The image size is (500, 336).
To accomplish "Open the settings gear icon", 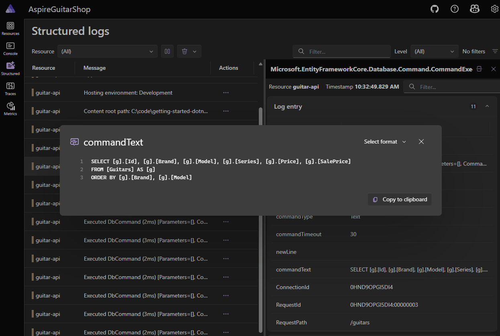I will [495, 9].
